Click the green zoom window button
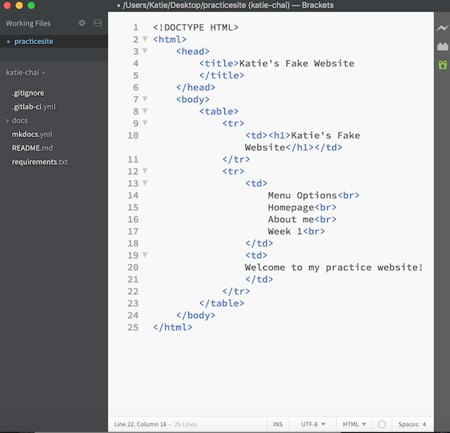 pos(31,5)
